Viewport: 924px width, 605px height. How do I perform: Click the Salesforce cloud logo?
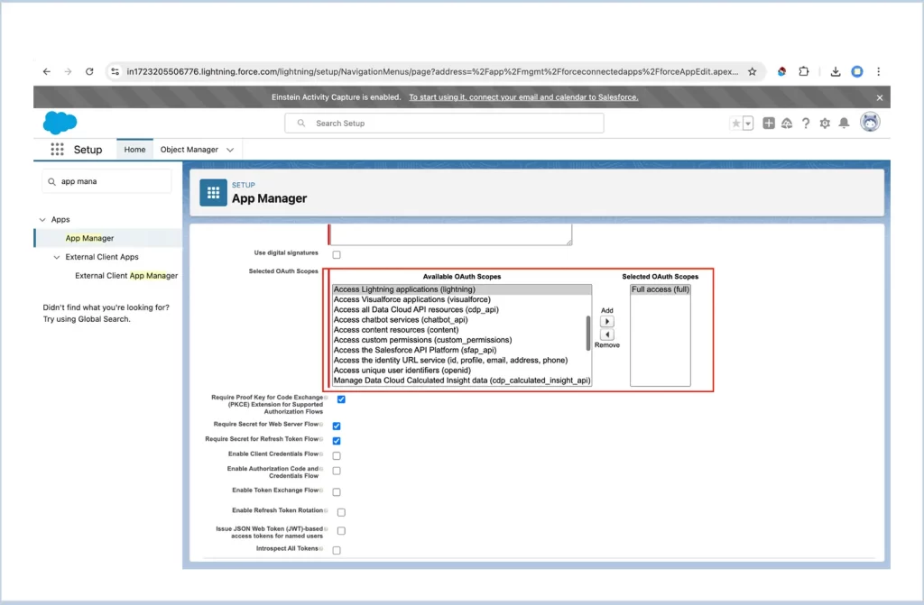coord(60,123)
